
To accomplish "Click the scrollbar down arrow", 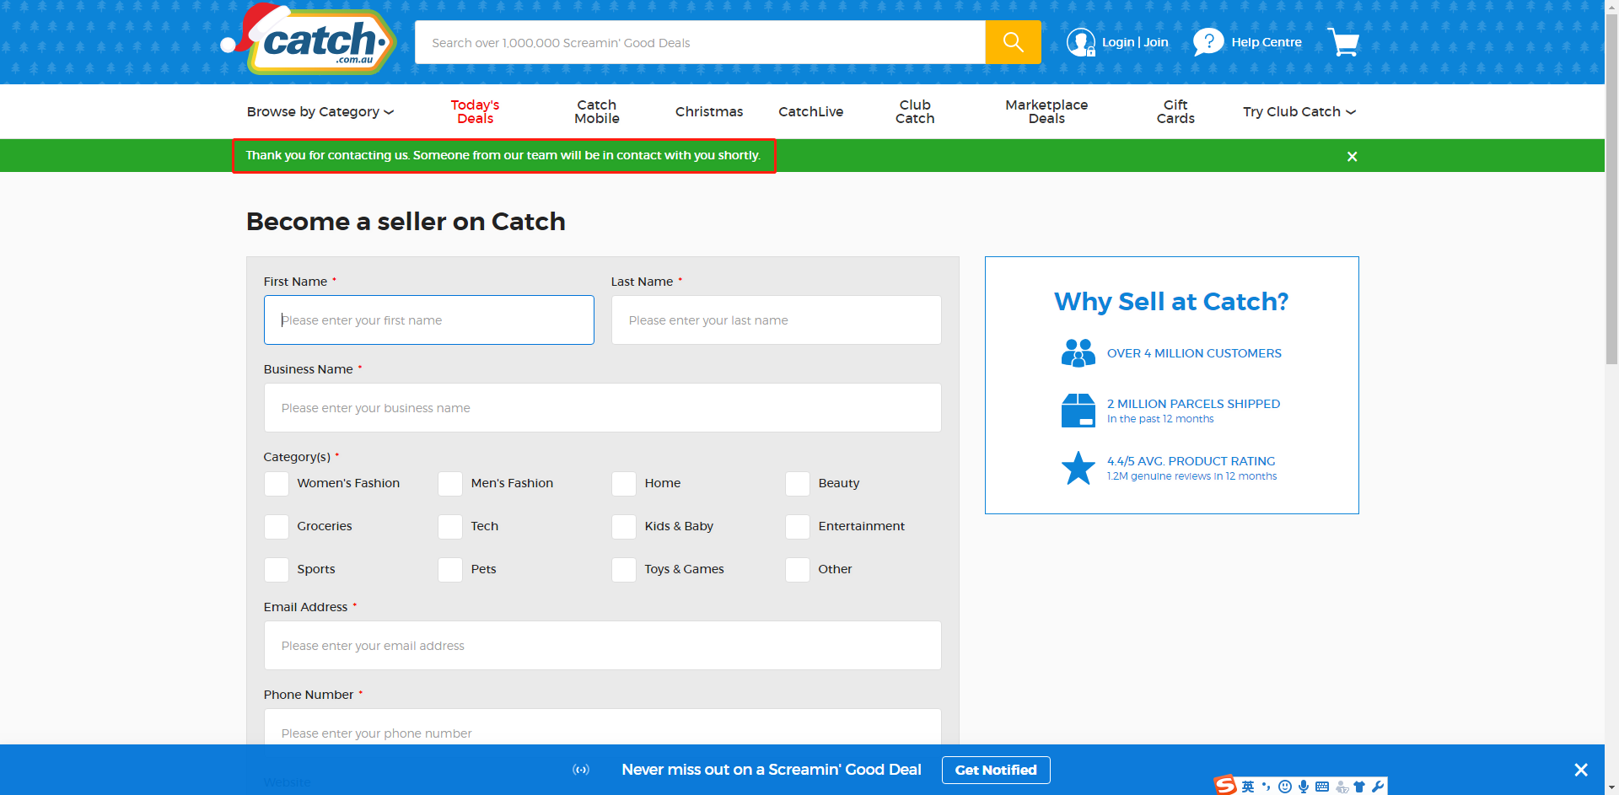I will coord(1611,787).
